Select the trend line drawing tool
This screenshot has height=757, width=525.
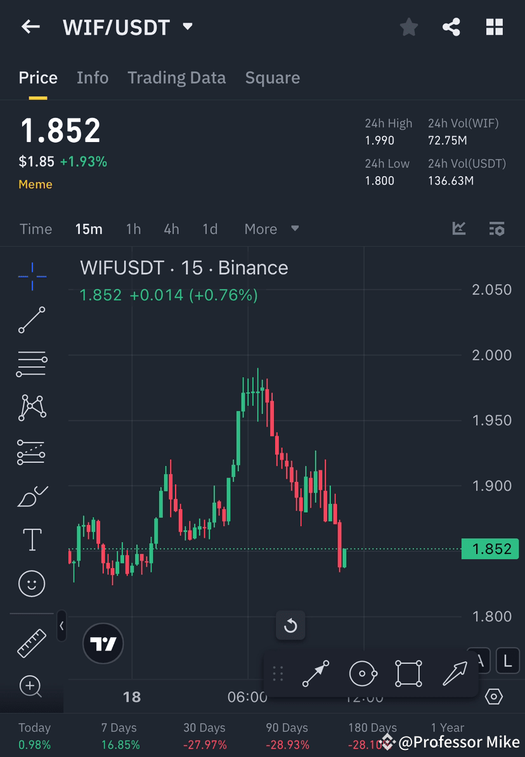pyautogui.click(x=32, y=320)
